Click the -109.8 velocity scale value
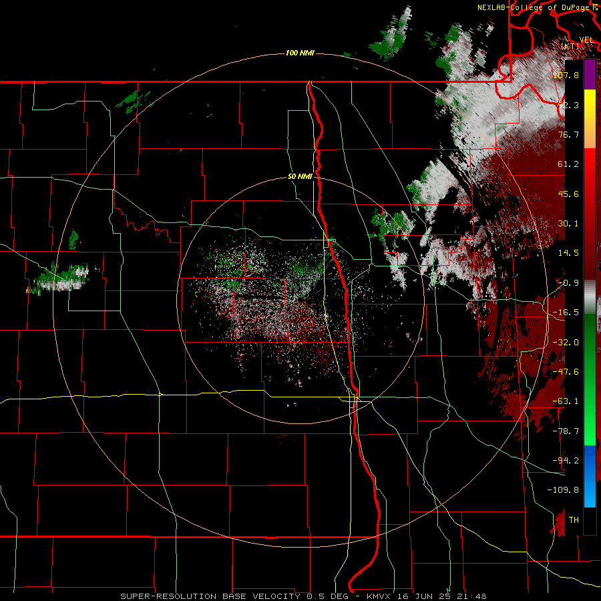 pyautogui.click(x=563, y=490)
